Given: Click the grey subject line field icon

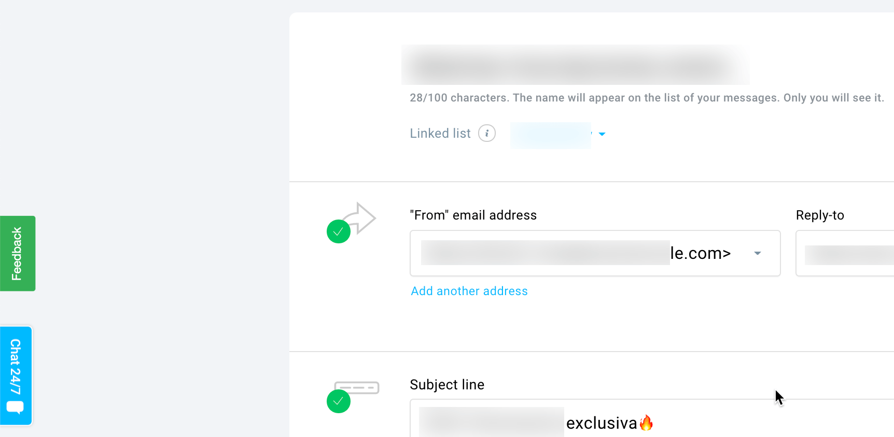Looking at the screenshot, I should pos(358,387).
